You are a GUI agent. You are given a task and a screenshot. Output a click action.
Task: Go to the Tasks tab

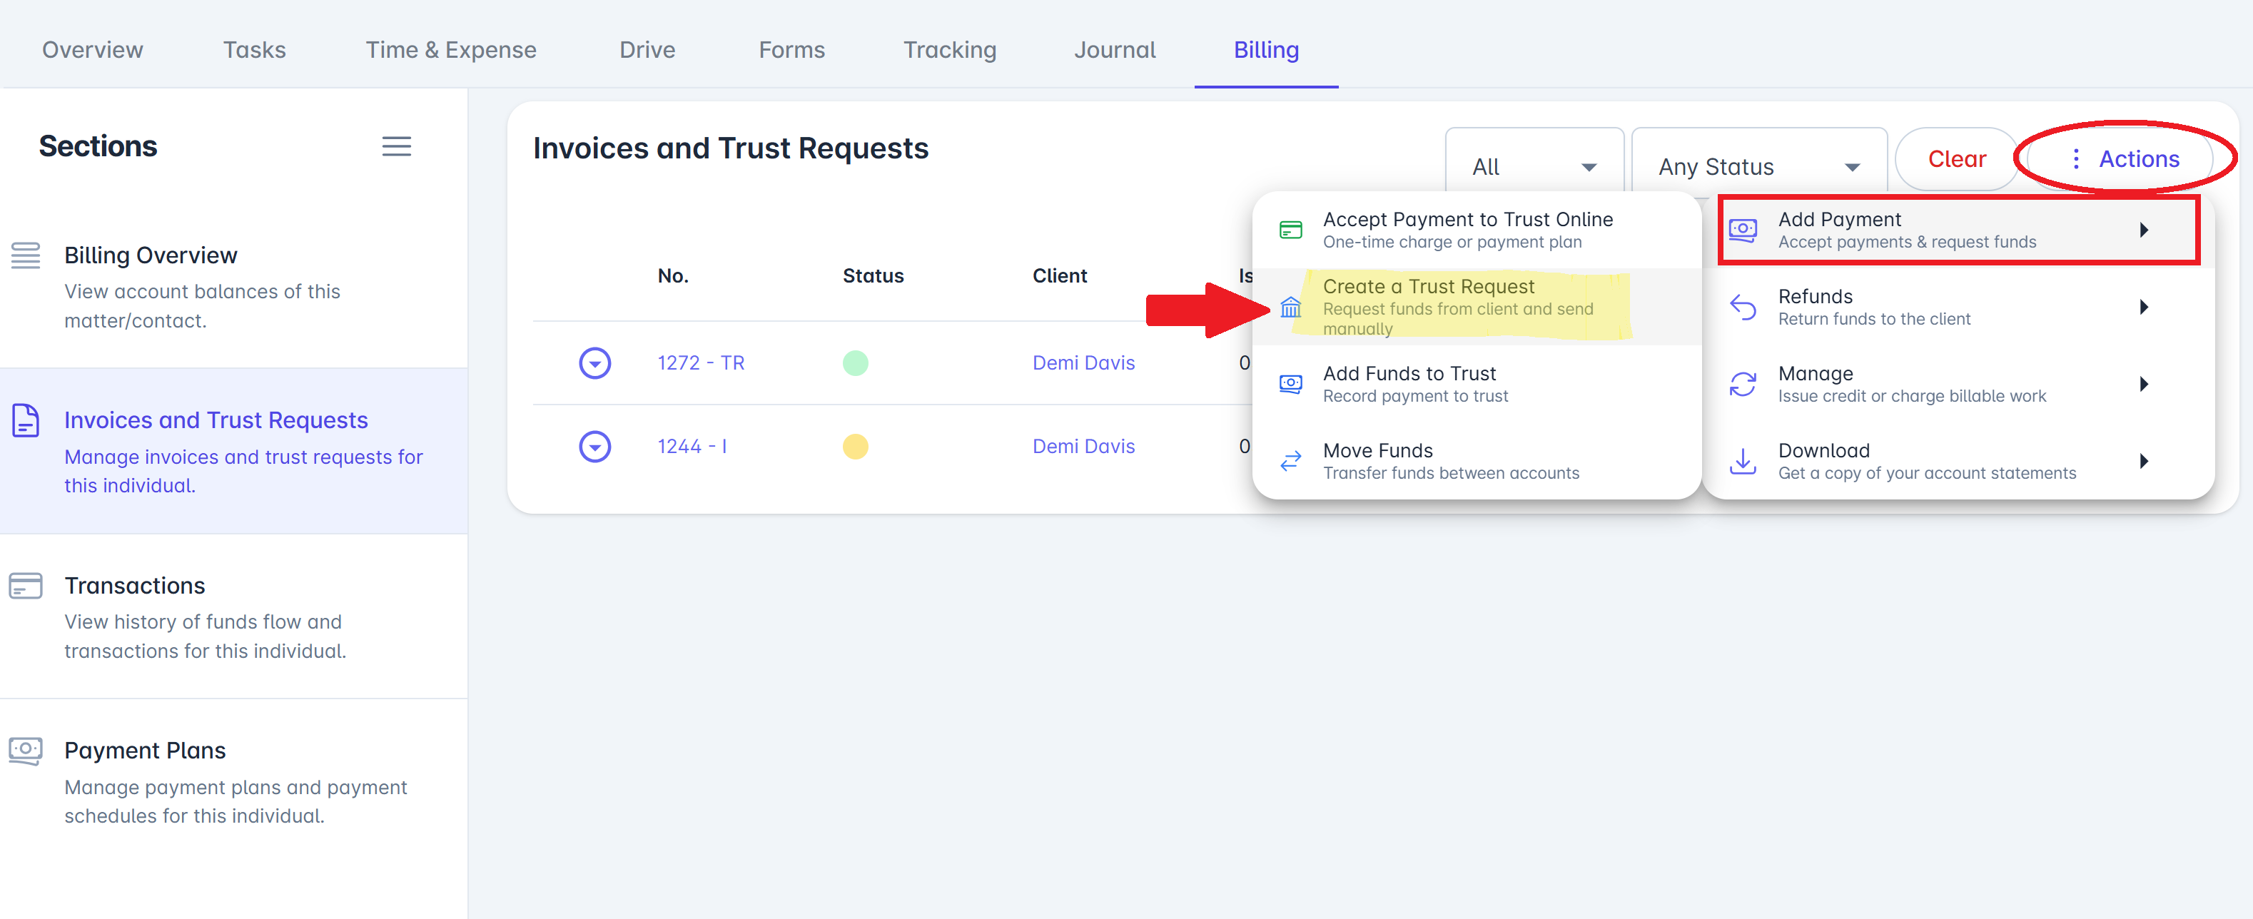click(x=253, y=50)
